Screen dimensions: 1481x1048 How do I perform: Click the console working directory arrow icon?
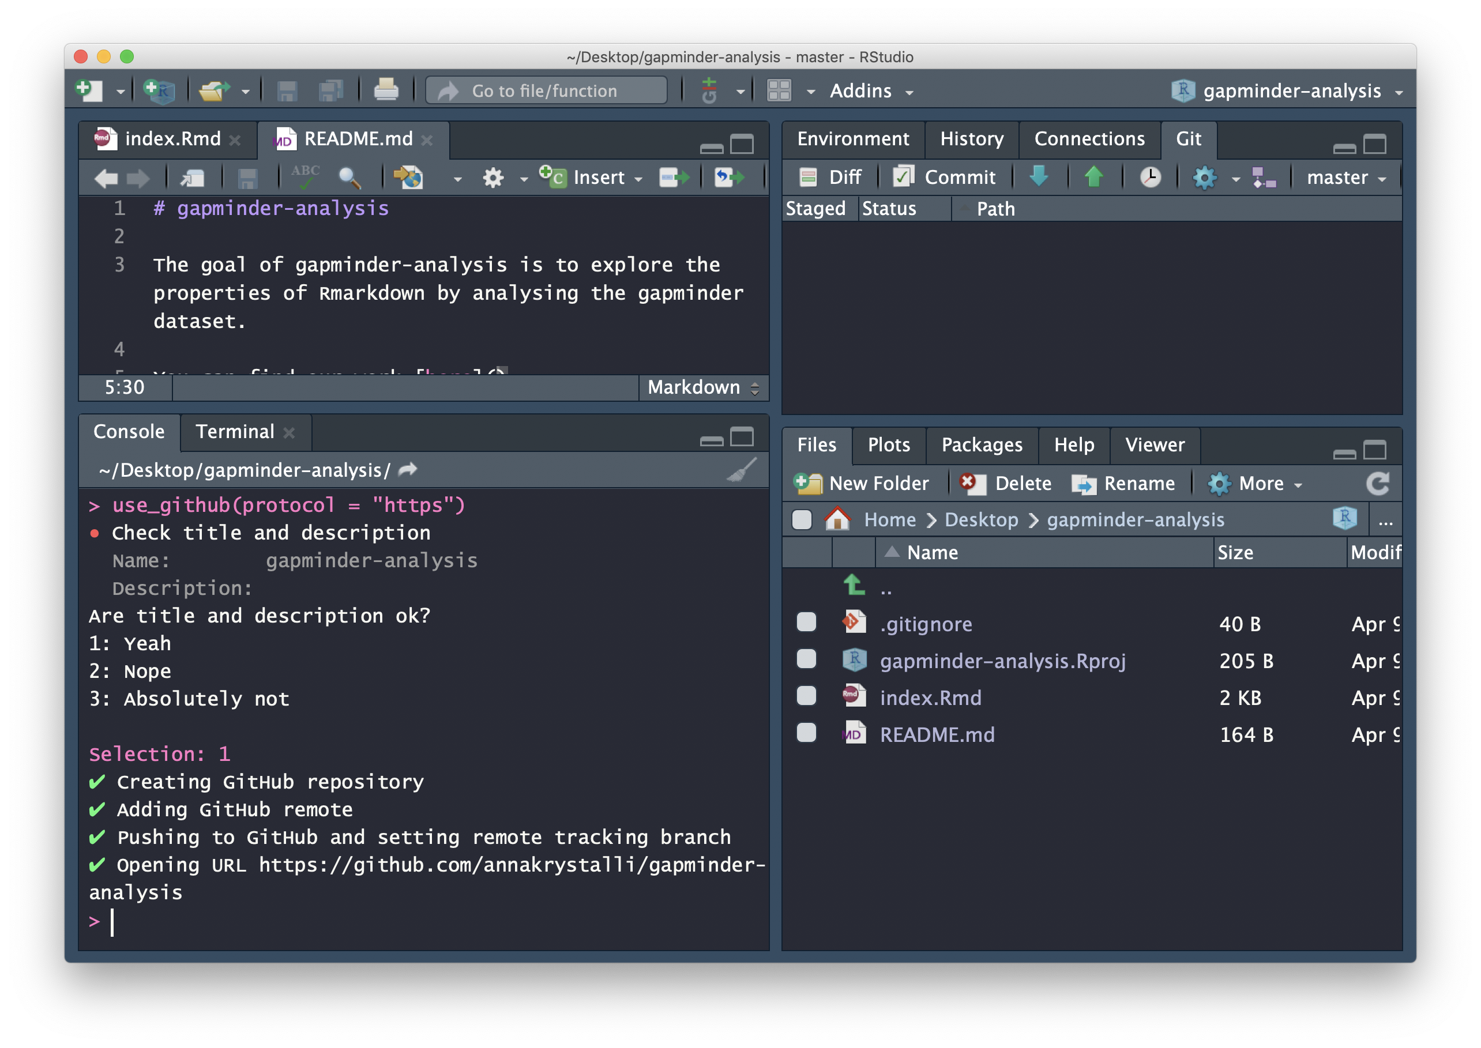(407, 469)
